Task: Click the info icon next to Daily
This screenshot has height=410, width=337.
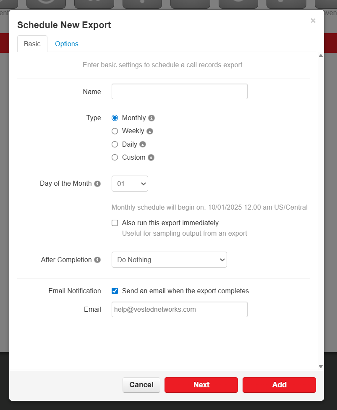Action: pyautogui.click(x=143, y=145)
